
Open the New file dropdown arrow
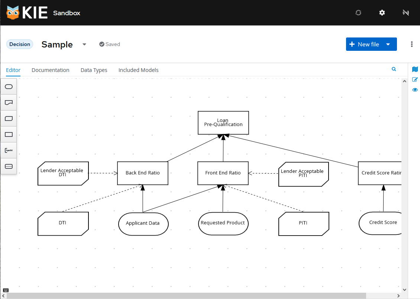point(388,45)
